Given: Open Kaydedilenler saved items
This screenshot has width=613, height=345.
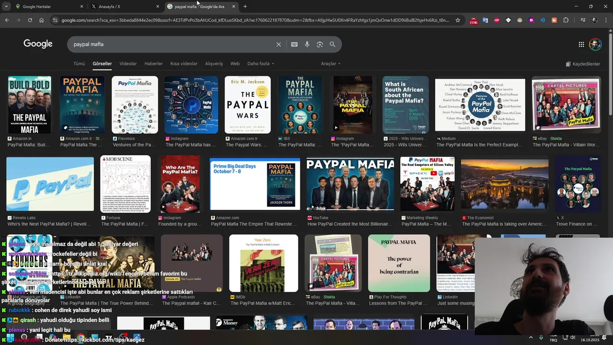Looking at the screenshot, I should pyautogui.click(x=583, y=64).
